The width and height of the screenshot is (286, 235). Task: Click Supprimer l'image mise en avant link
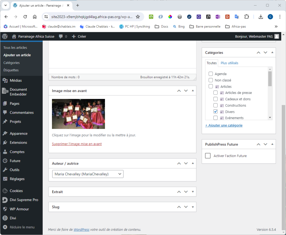coord(77,144)
